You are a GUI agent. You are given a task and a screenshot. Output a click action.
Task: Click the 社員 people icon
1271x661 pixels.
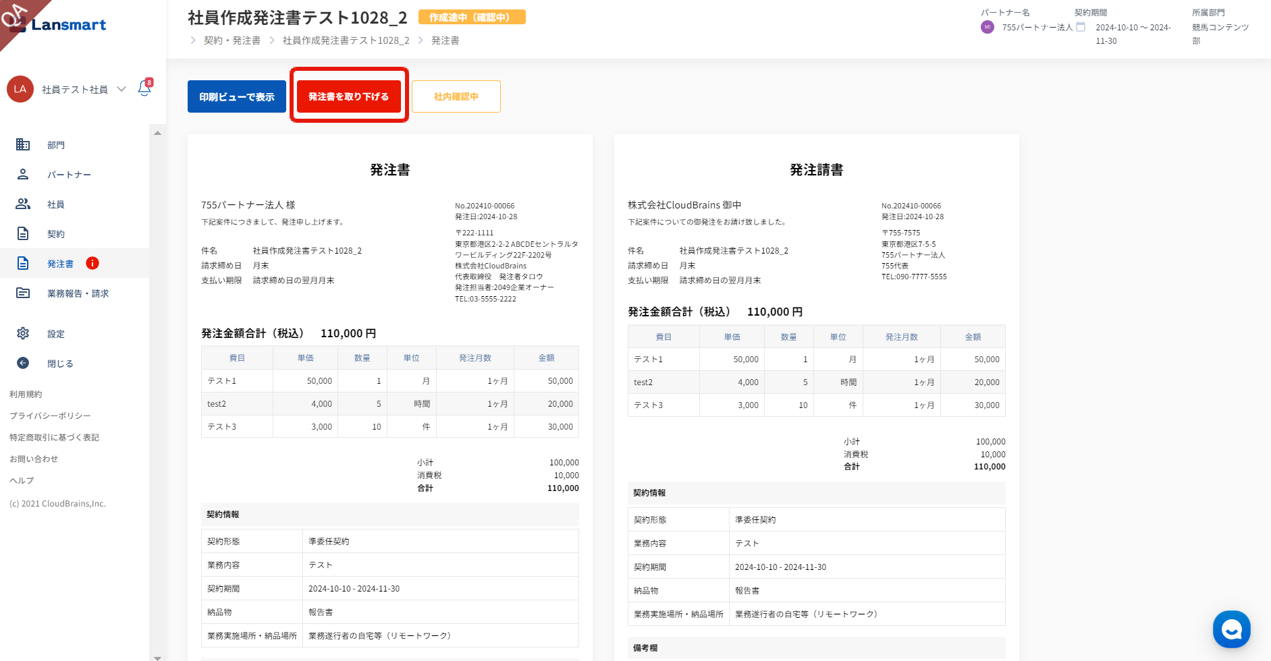pyautogui.click(x=23, y=204)
